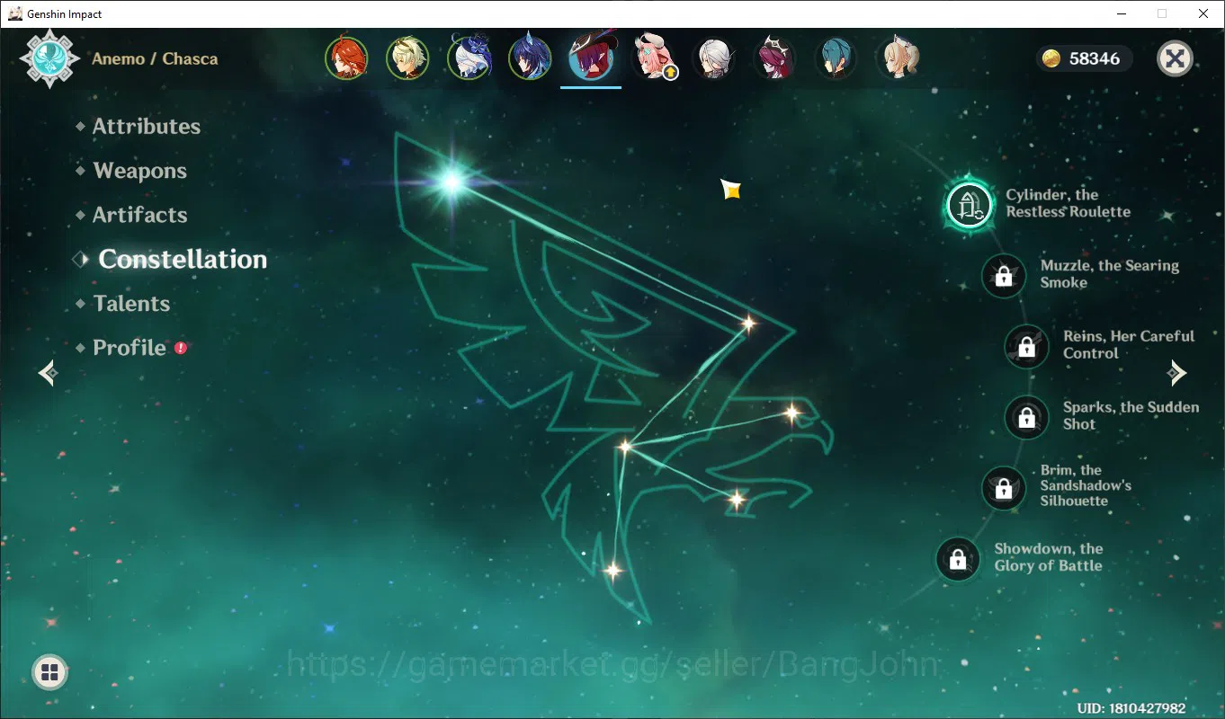Switch to next character with right arrow

click(x=1176, y=372)
